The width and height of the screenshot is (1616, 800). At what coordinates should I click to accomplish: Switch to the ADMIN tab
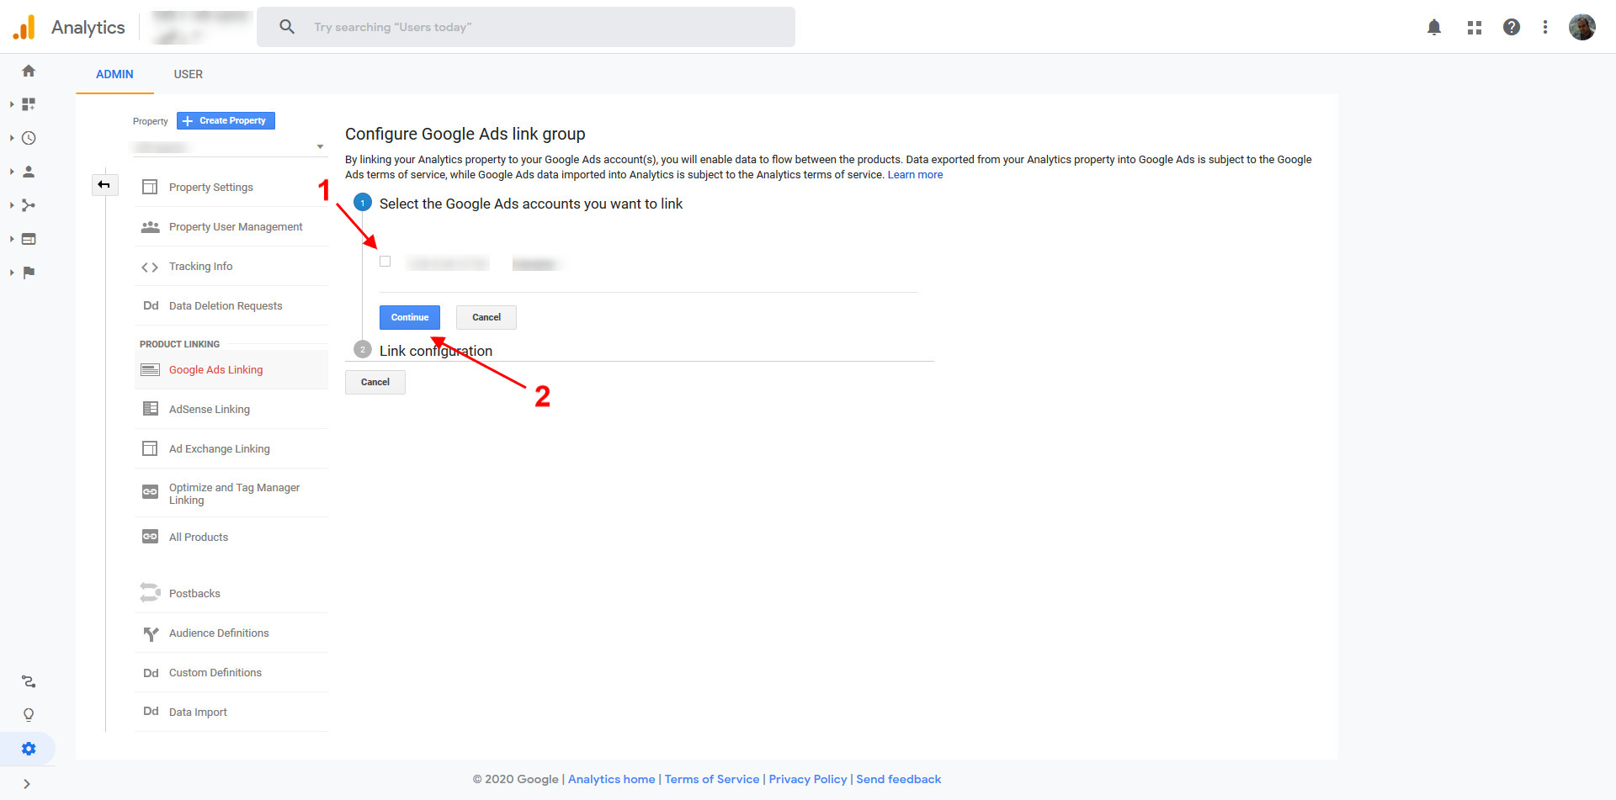[114, 74]
